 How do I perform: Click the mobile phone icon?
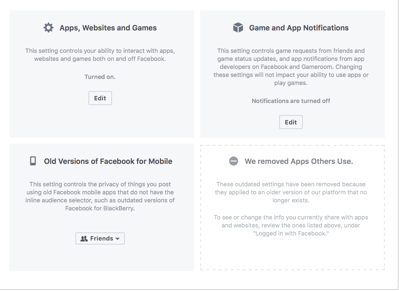pos(33,161)
